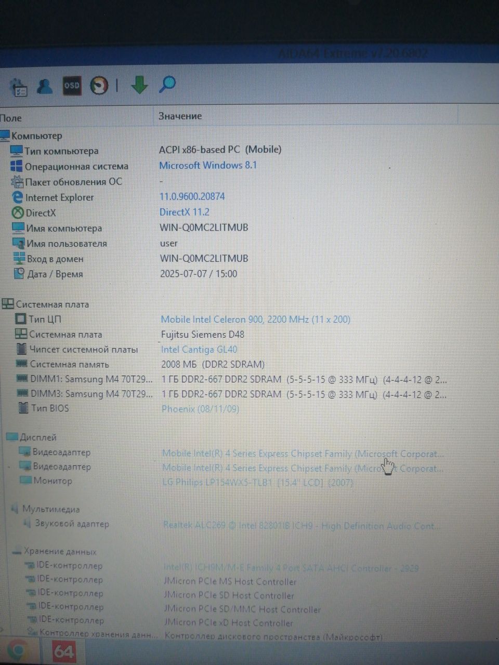499x665 pixels.
Task: Click the user profile toolbar icon
Action: (x=45, y=86)
